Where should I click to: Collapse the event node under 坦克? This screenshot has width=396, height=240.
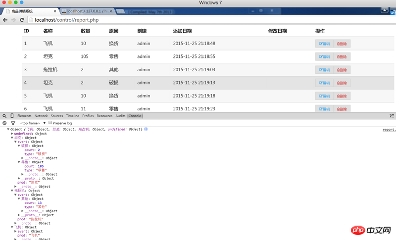point(15,142)
